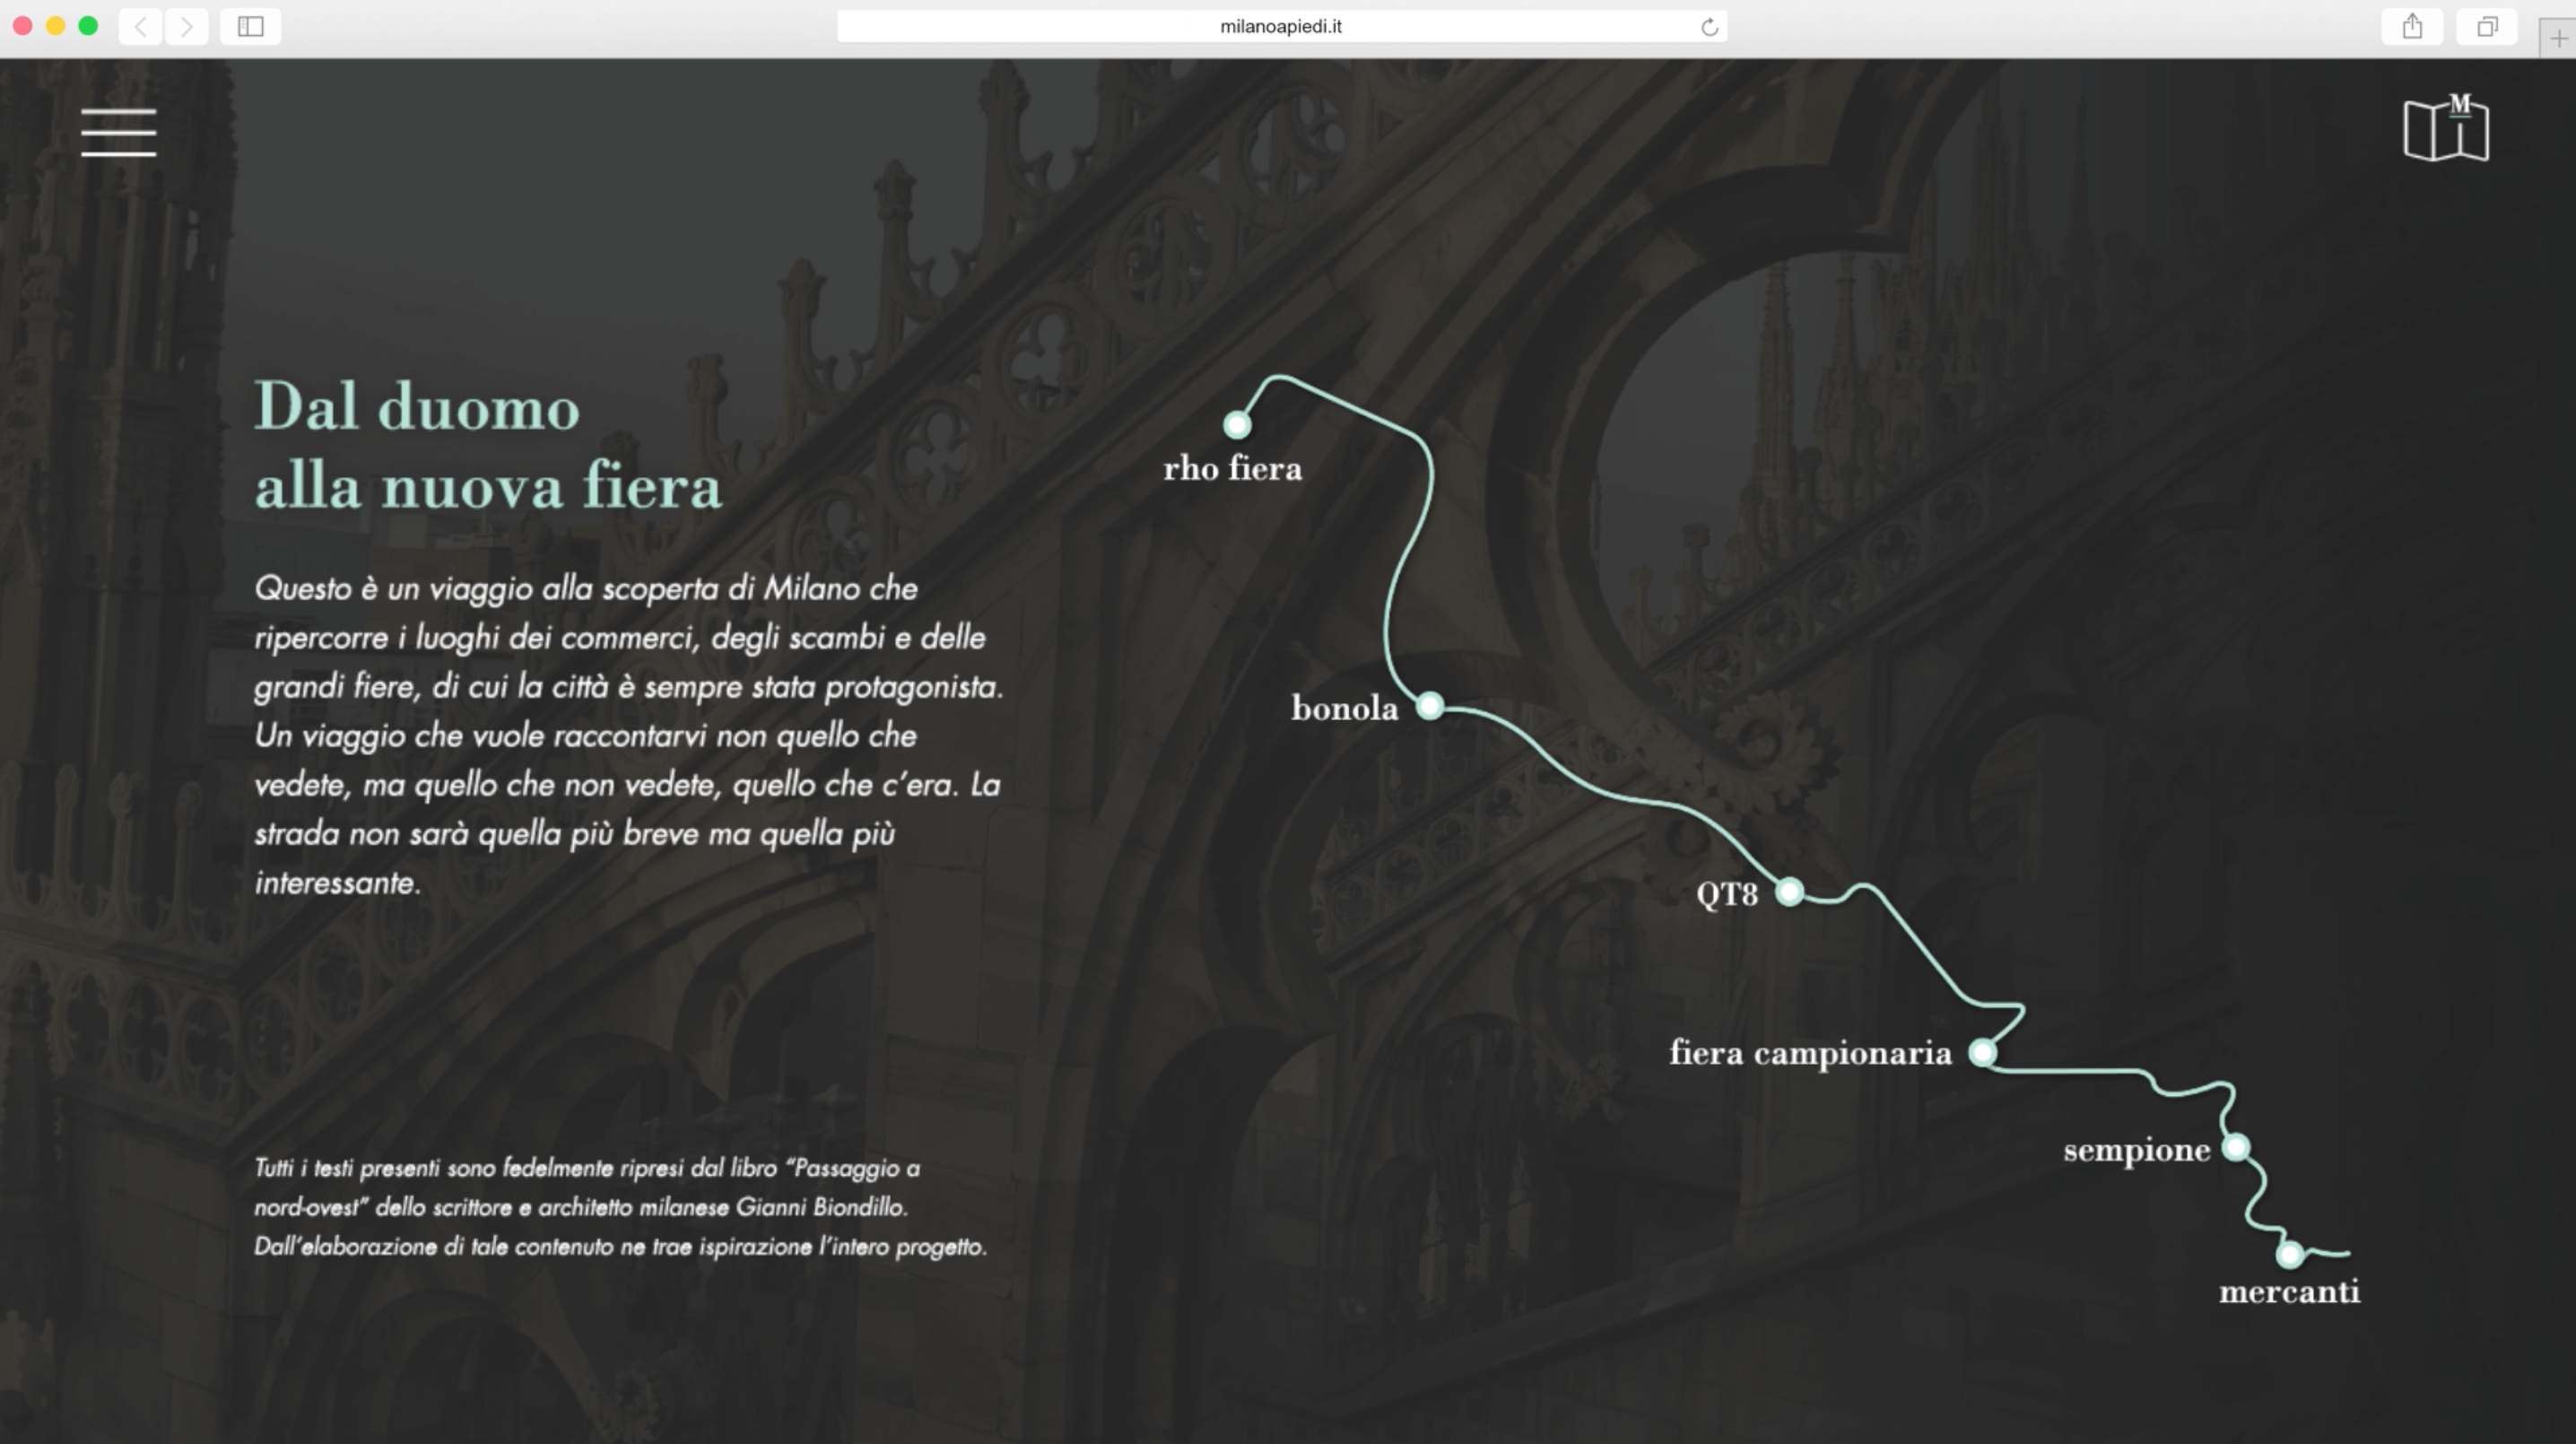Viewport: 2576px width, 1444px height.
Task: Select the QT8 stop marker
Action: 1789,891
